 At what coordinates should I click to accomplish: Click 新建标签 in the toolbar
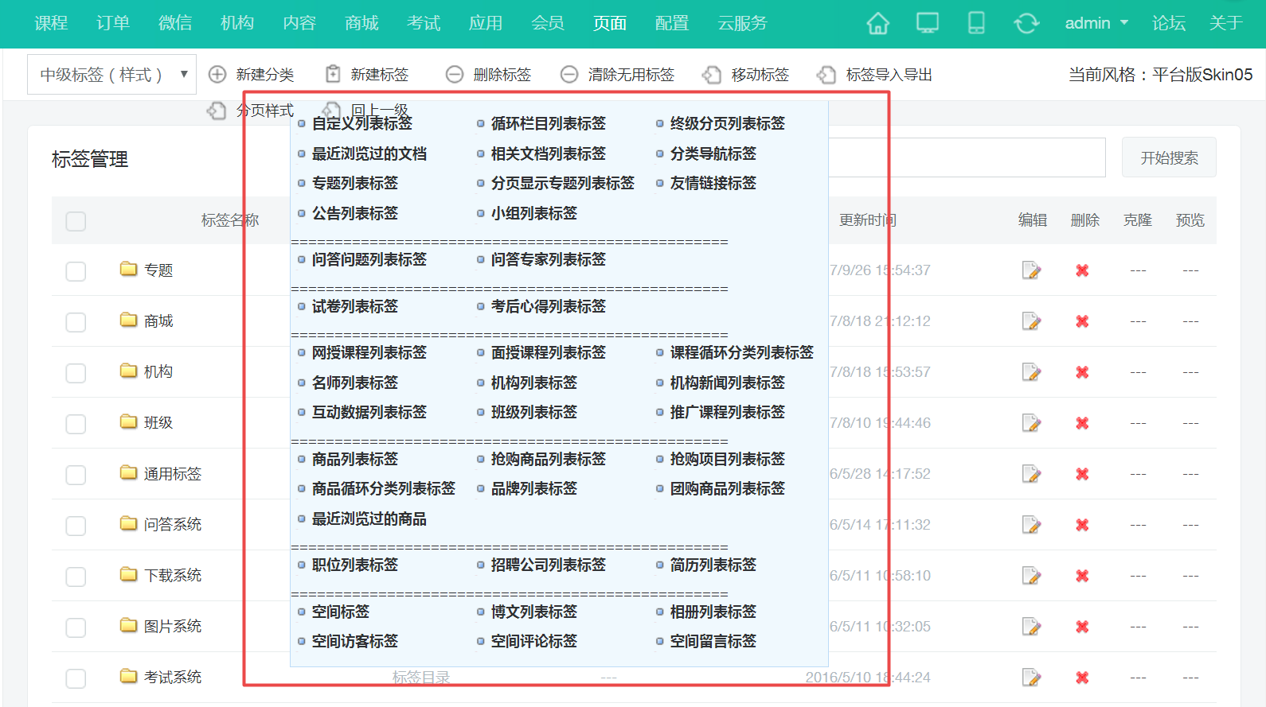pyautogui.click(x=368, y=75)
